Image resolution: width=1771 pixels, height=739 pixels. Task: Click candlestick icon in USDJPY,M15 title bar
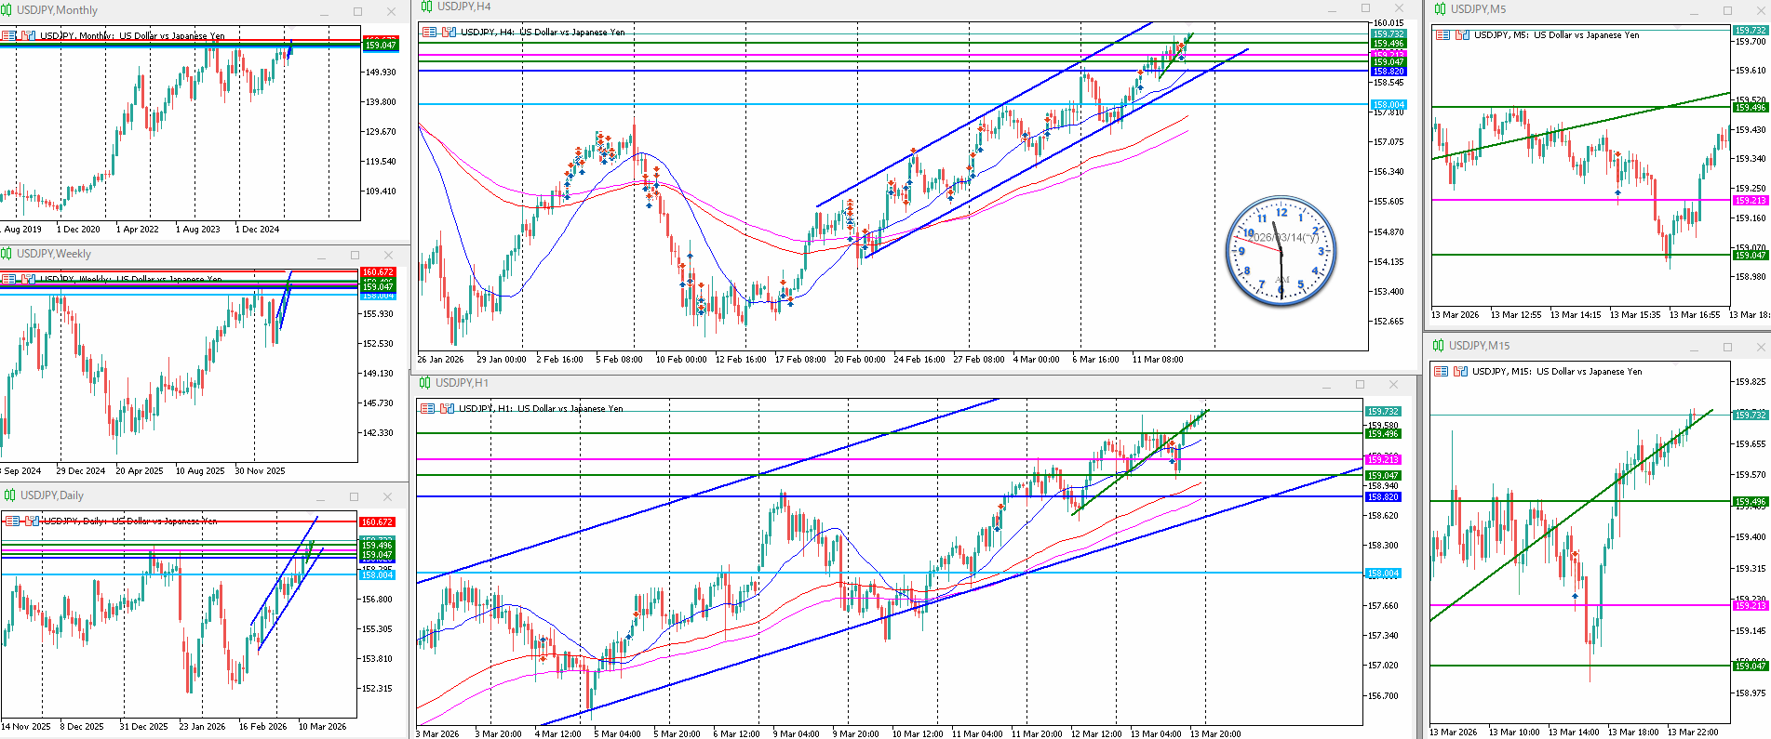click(1439, 346)
